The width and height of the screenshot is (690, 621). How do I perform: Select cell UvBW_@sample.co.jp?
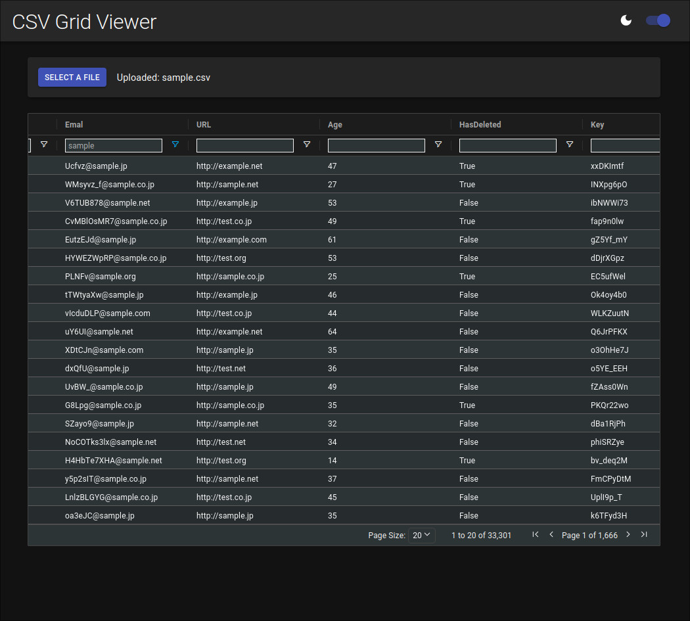tap(104, 387)
